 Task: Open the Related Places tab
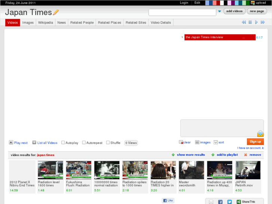(110, 22)
